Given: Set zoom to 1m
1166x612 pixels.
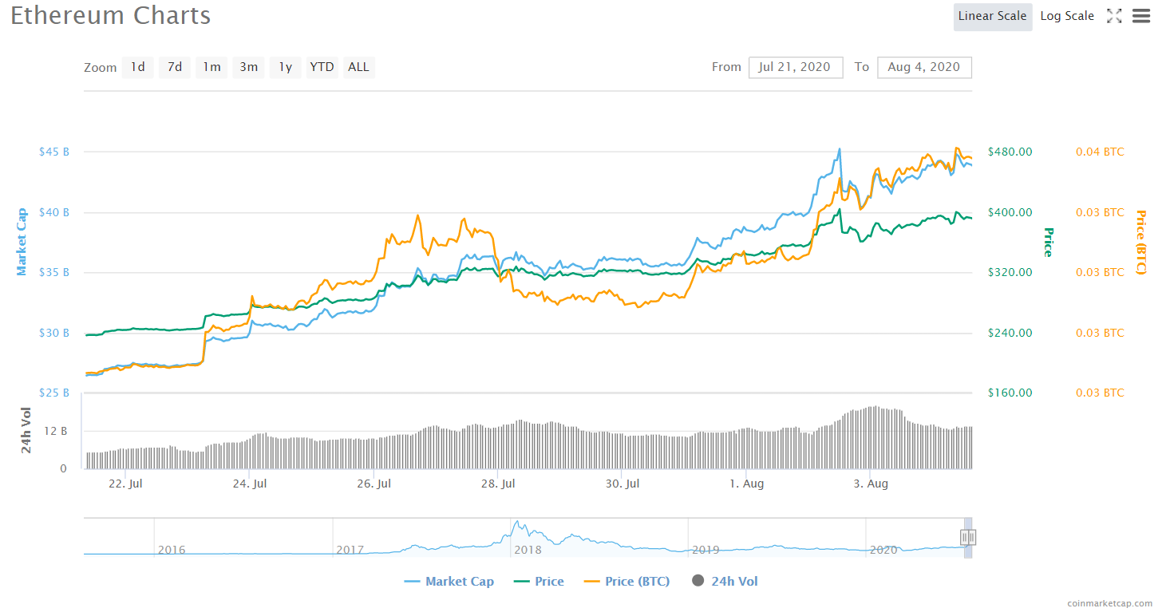Looking at the screenshot, I should coord(211,67).
